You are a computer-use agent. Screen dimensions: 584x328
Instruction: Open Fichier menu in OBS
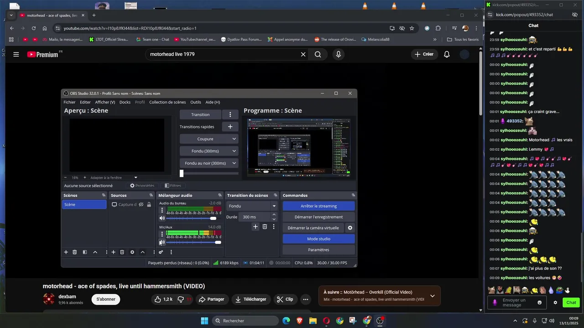pos(69,102)
